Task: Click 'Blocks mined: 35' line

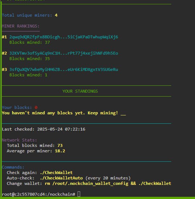Action: pyautogui.click(x=30, y=59)
